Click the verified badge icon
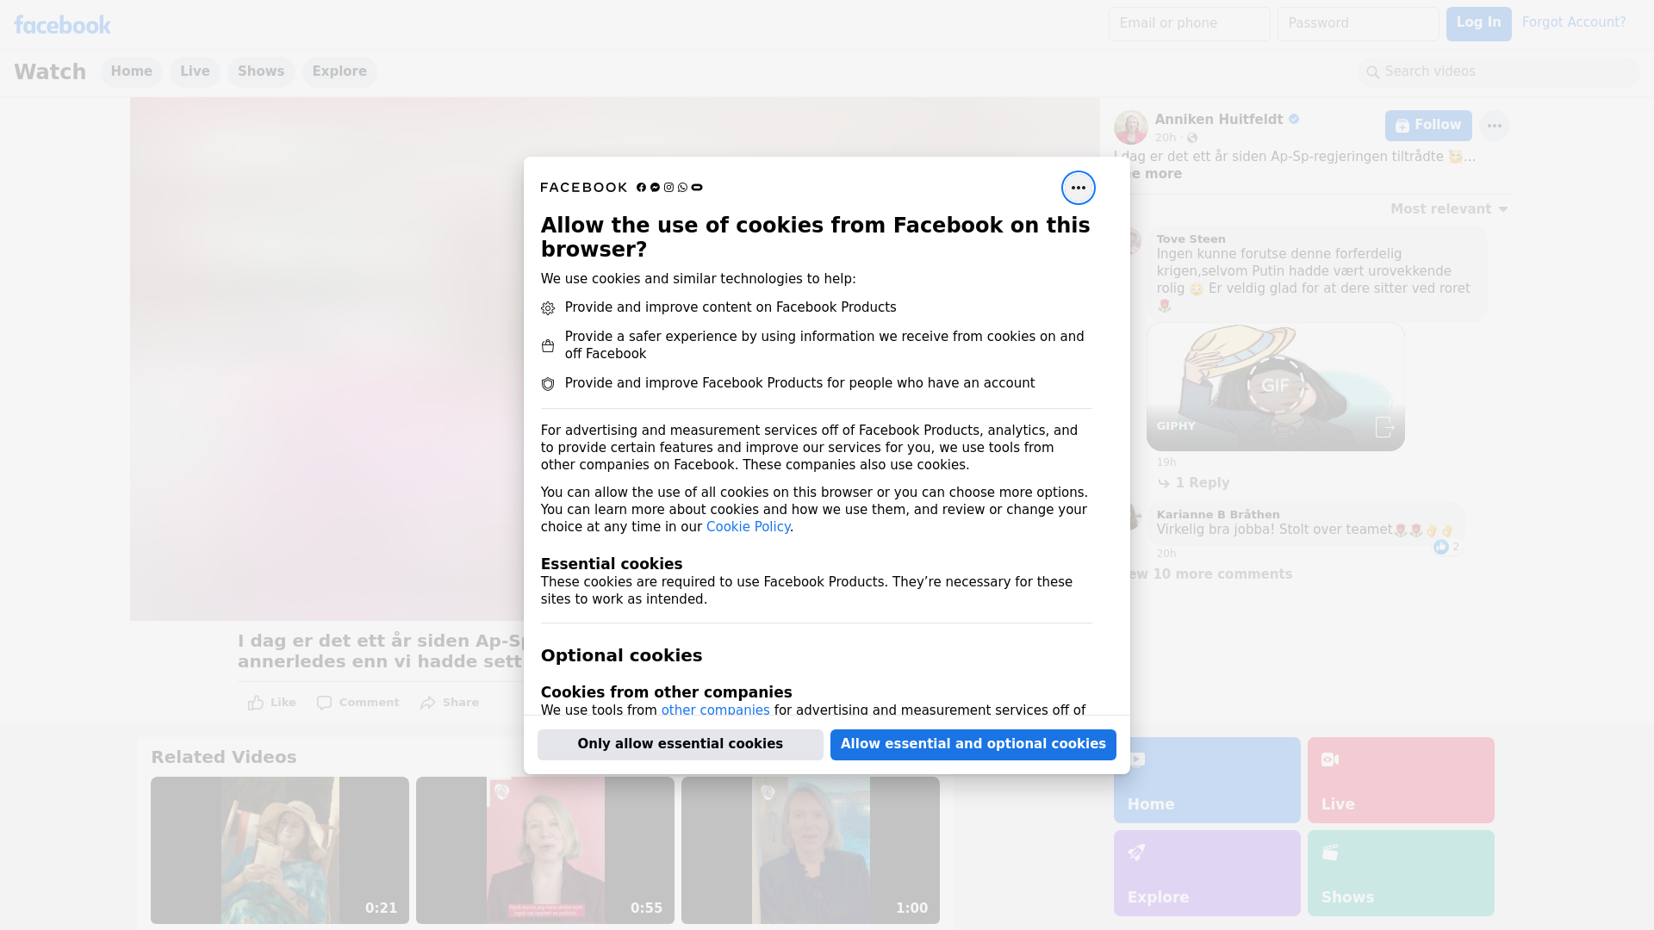Viewport: 1654px width, 930px height. click(1294, 120)
